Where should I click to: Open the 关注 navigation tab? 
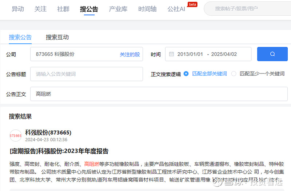[x=40, y=9]
